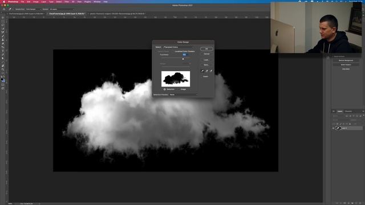Screen dimensions: 365x205
Task: Click the View More link in Quick Actions
Action: coord(346,69)
